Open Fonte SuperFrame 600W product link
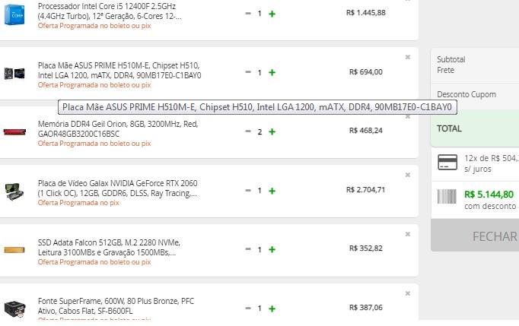The height and width of the screenshot is (326, 519). pos(116,305)
